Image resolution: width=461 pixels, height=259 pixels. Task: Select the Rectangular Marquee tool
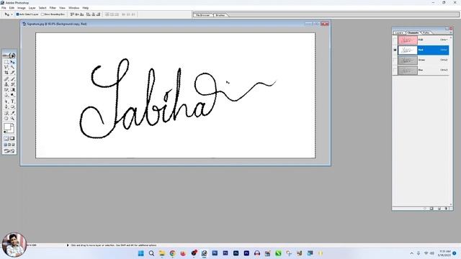coord(6,62)
